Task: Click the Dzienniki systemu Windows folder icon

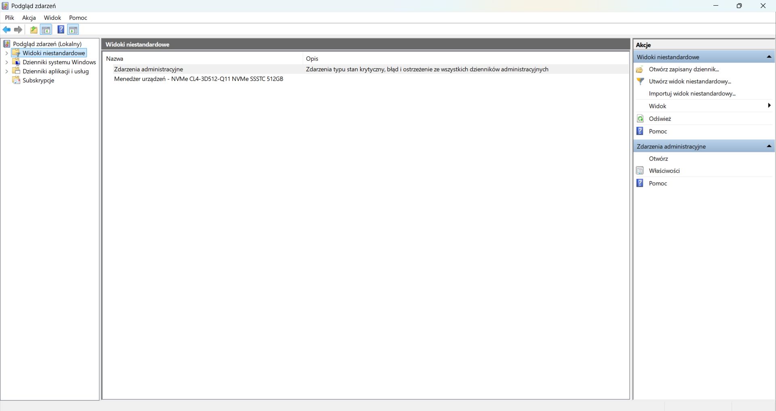Action: 16,62
